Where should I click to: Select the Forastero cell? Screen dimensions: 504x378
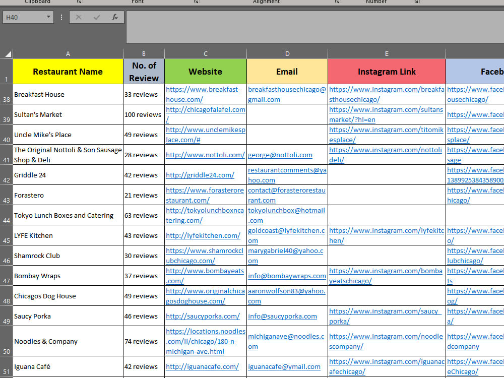pyautogui.click(x=68, y=195)
